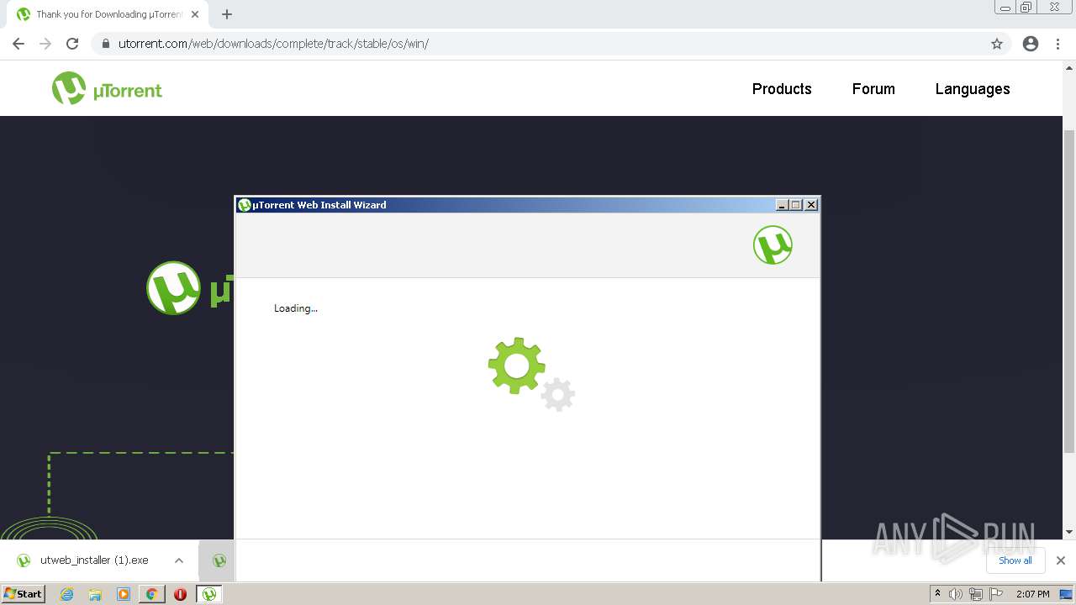Reload the uTorrent download page
Image resolution: width=1076 pixels, height=605 pixels.
pos(72,44)
